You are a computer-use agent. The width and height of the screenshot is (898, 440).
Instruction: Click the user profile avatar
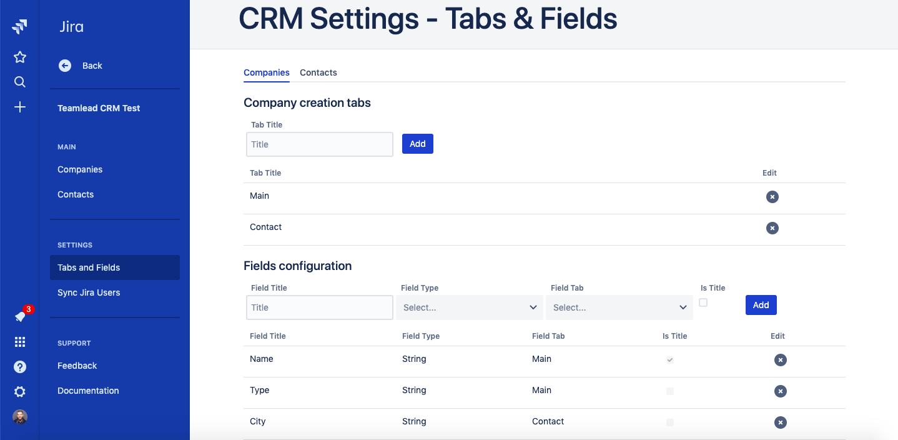click(x=20, y=417)
